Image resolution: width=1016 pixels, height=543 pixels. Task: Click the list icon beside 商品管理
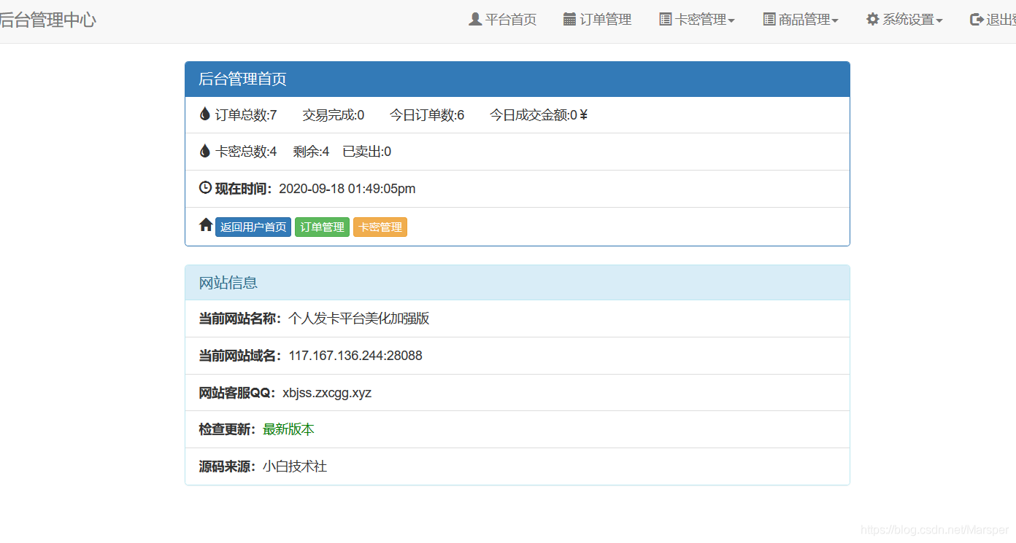(769, 19)
